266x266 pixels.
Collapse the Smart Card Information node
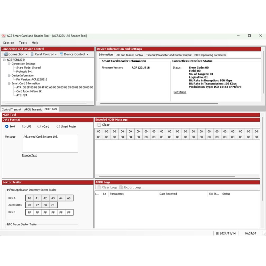(x=9, y=83)
